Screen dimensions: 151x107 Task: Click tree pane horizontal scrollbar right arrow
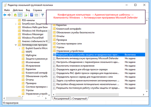[x=46, y=98]
